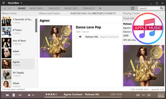This screenshot has height=99, width=166.
Task: Jump to # in the alphabet bar
Action: click(x=71, y=13)
